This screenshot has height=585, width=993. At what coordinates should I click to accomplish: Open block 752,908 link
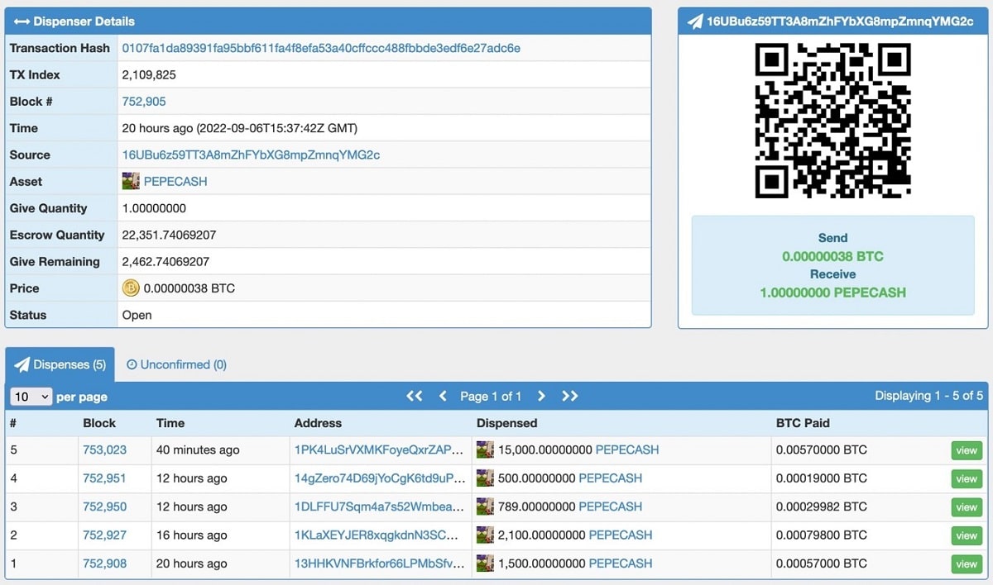(104, 564)
